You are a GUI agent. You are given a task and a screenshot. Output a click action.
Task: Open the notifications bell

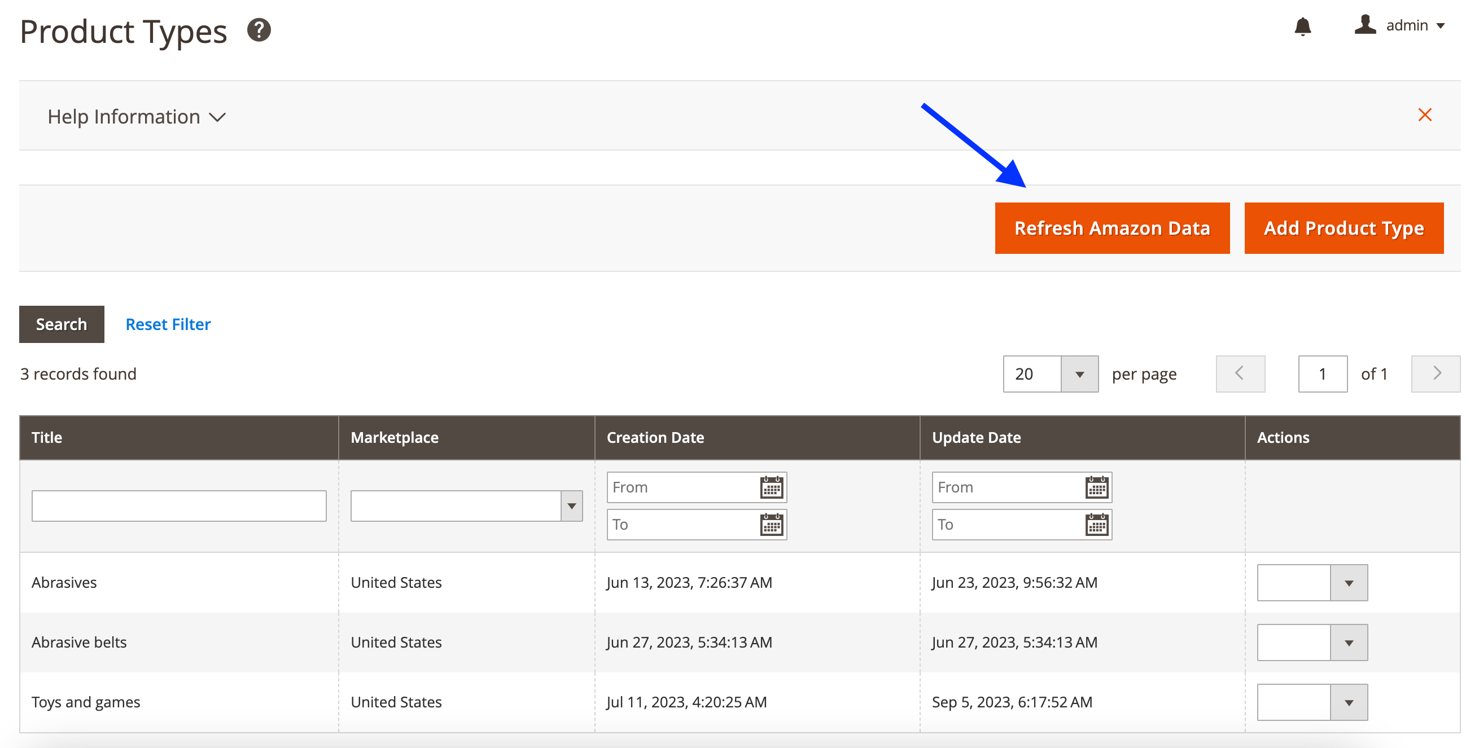(x=1302, y=26)
